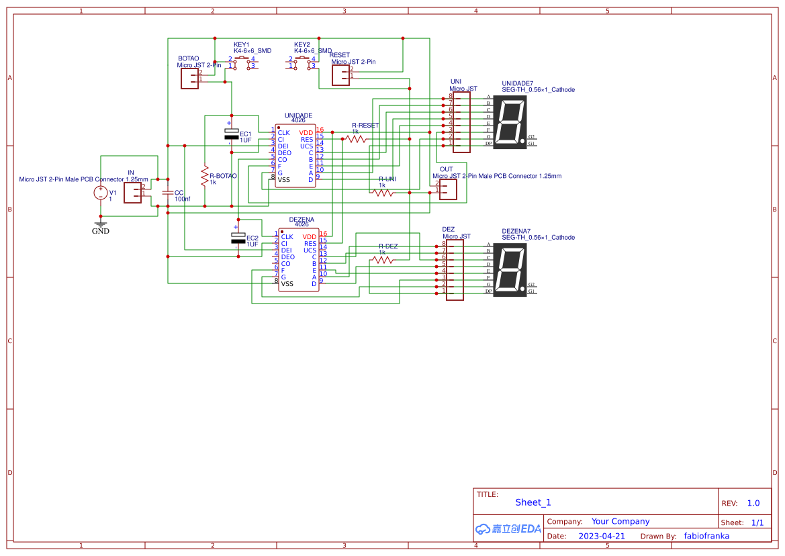Click the EasyEDA logo in title block

tap(508, 528)
